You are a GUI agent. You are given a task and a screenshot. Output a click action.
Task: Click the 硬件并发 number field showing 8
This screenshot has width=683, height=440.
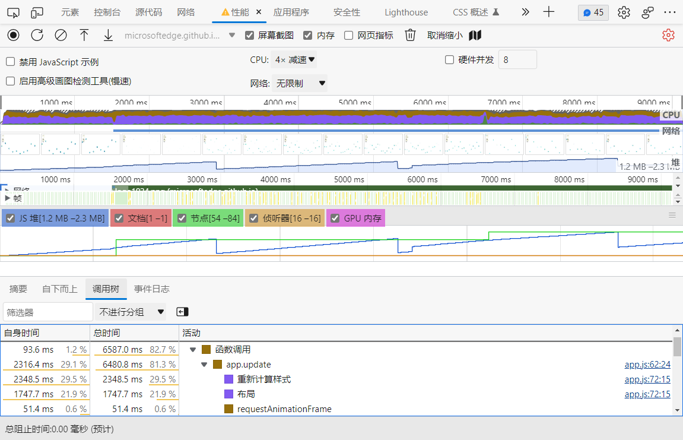(x=517, y=60)
